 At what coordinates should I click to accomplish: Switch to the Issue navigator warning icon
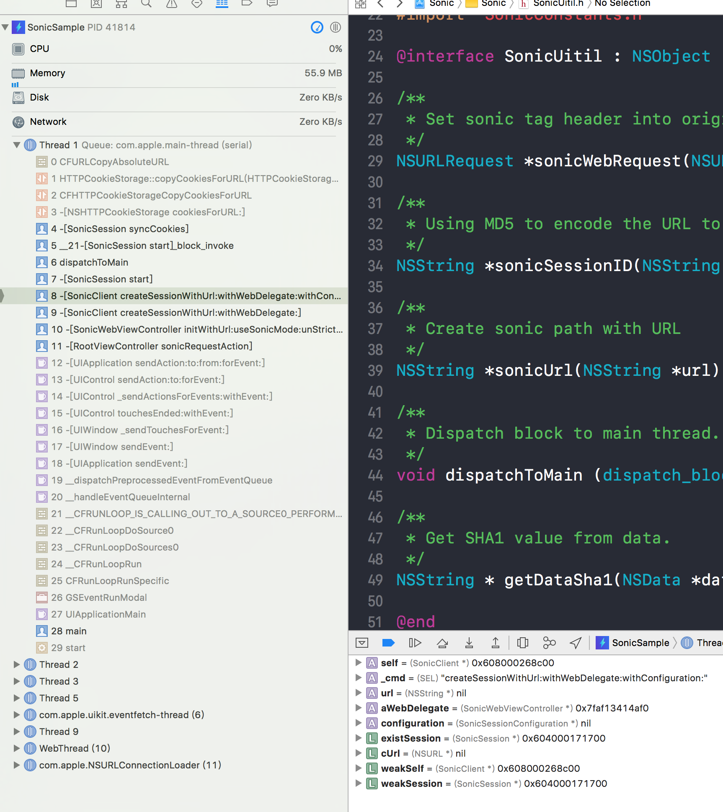pos(171,4)
